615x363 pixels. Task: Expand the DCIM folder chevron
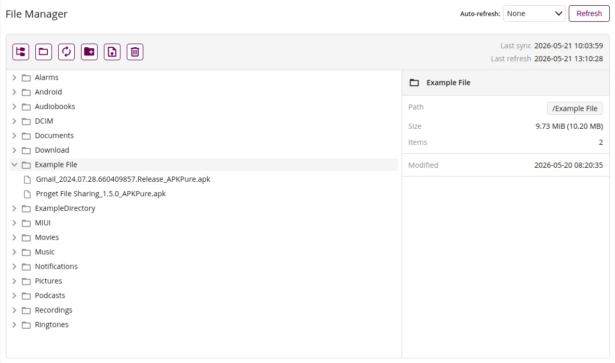pyautogui.click(x=14, y=121)
